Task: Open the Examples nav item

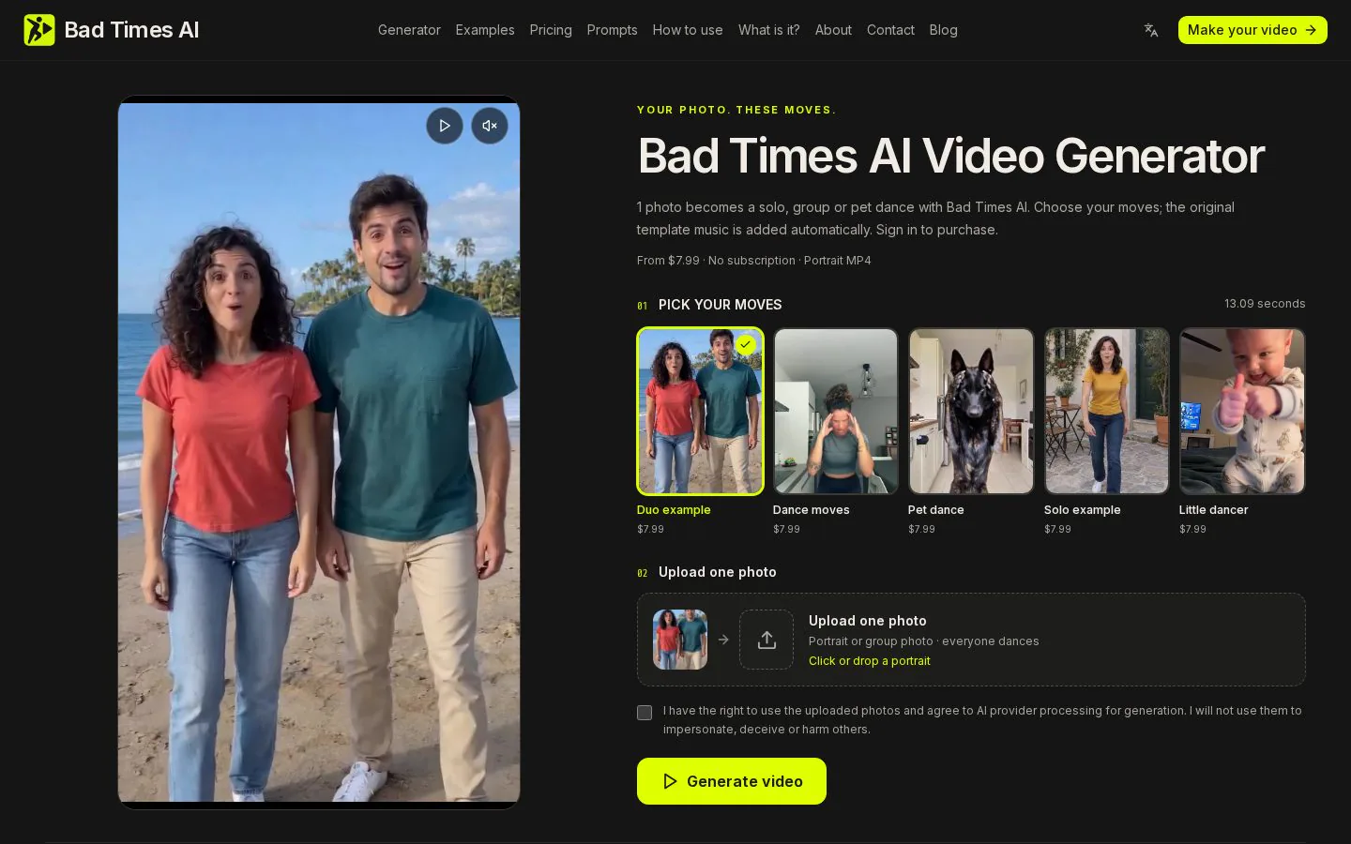Action: pos(485,30)
